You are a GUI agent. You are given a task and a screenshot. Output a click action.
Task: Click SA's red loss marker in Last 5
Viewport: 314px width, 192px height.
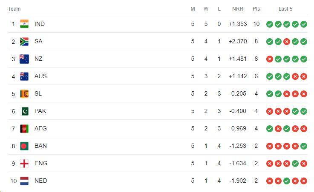tap(287, 42)
